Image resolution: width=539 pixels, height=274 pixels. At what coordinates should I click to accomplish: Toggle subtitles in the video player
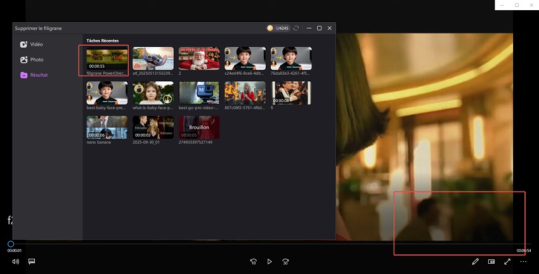pyautogui.click(x=32, y=261)
